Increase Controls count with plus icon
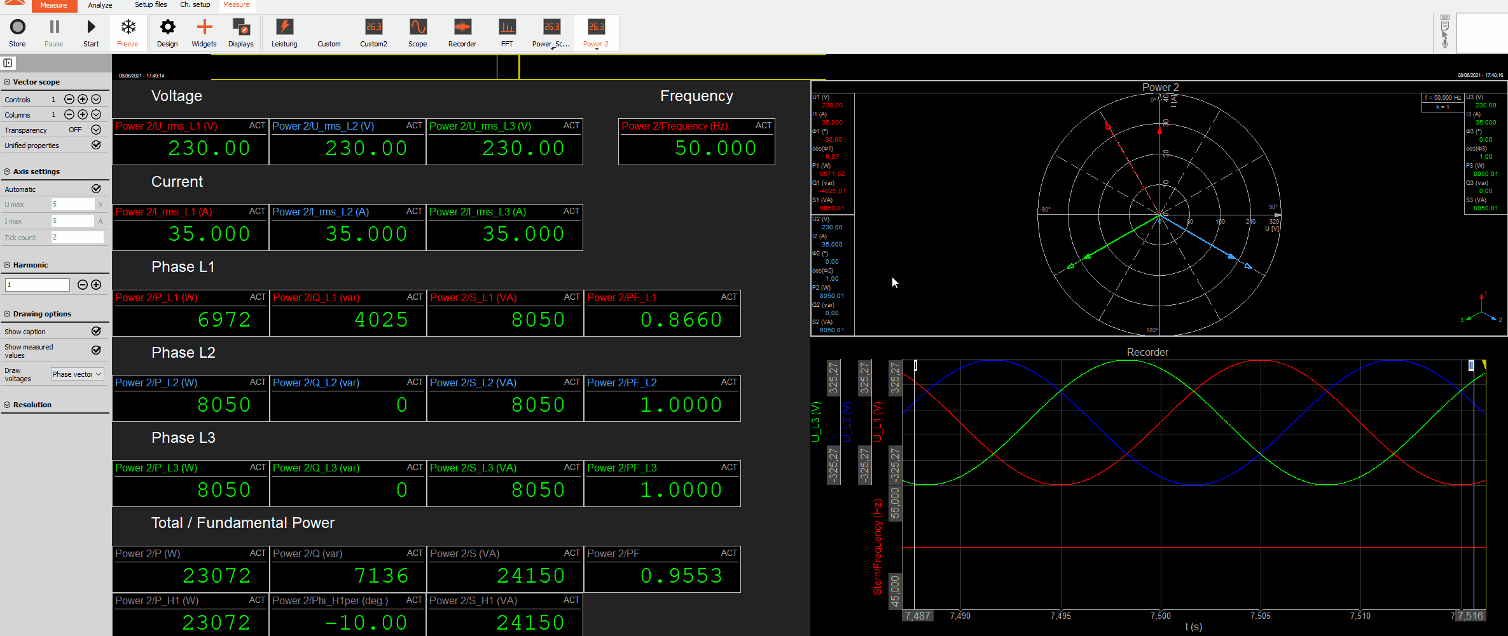Screen dimensions: 1508x636 click(83, 99)
